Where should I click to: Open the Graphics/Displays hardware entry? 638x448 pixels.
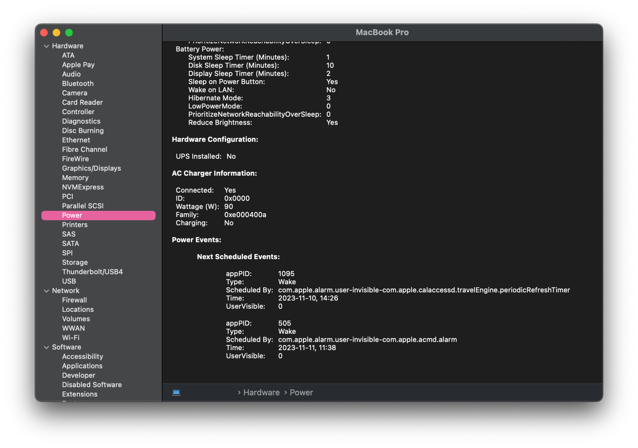[91, 168]
